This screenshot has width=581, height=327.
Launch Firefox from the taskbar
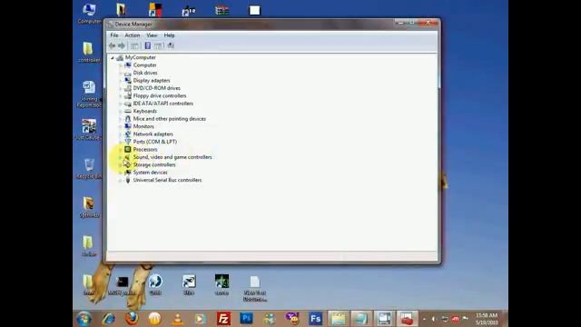point(132,319)
